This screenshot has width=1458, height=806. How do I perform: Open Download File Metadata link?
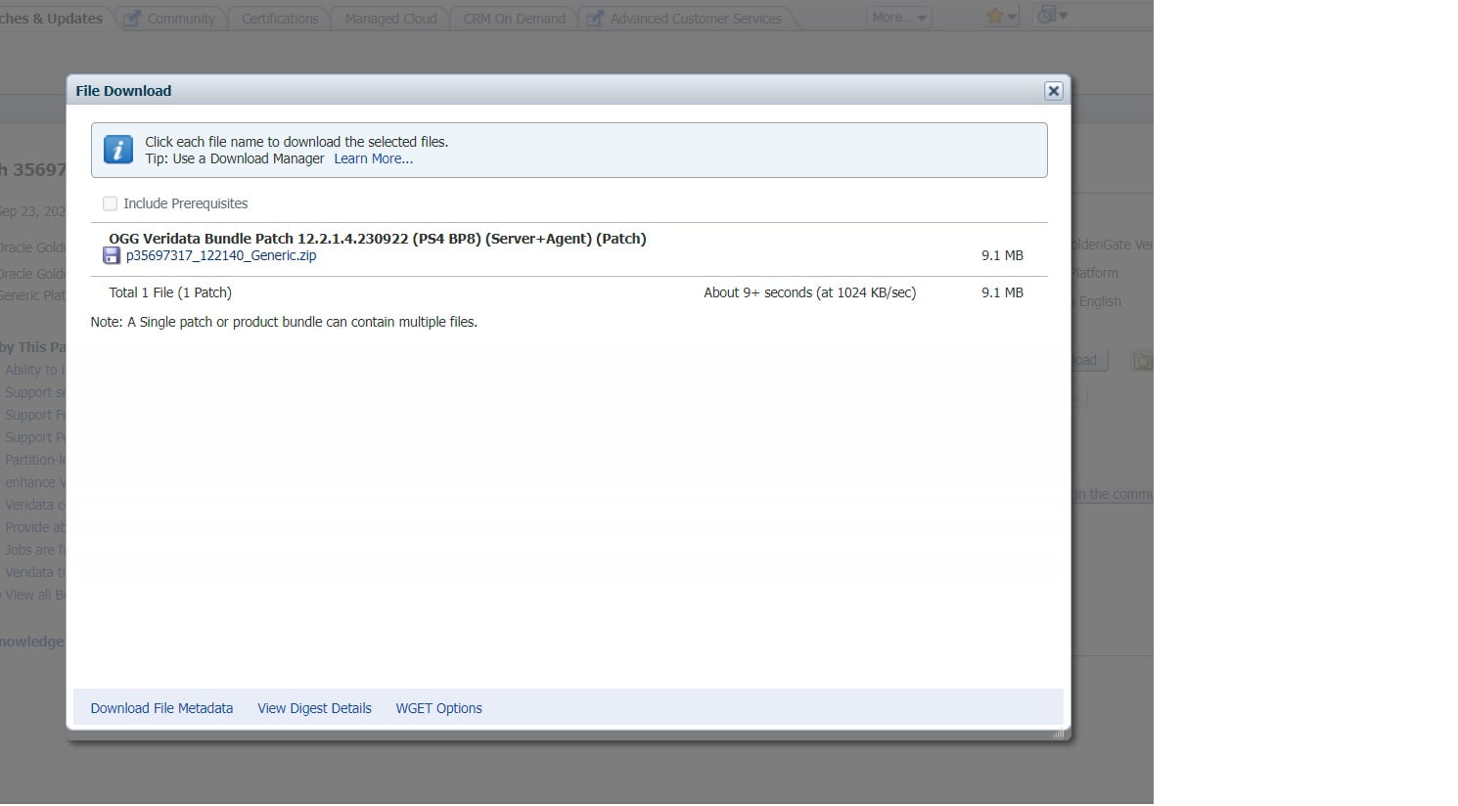tap(161, 708)
